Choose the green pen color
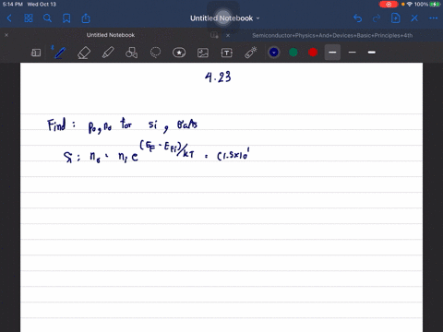 293,53
